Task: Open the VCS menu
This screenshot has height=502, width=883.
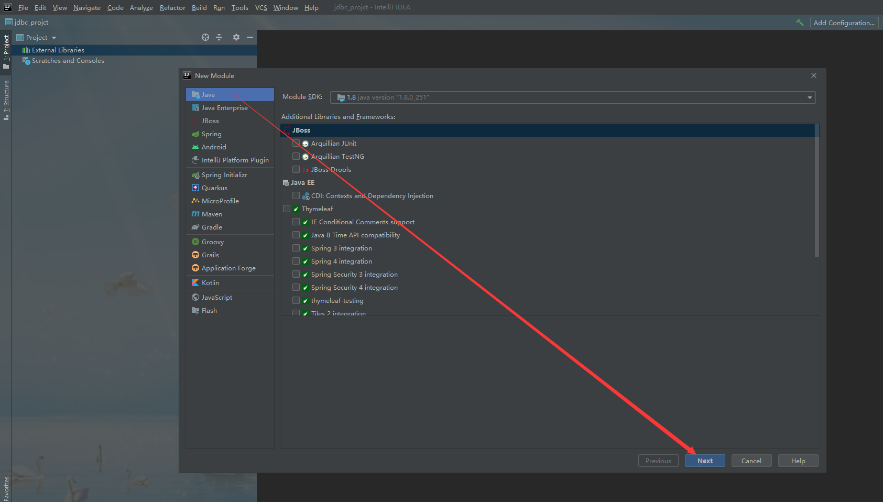Action: click(261, 7)
